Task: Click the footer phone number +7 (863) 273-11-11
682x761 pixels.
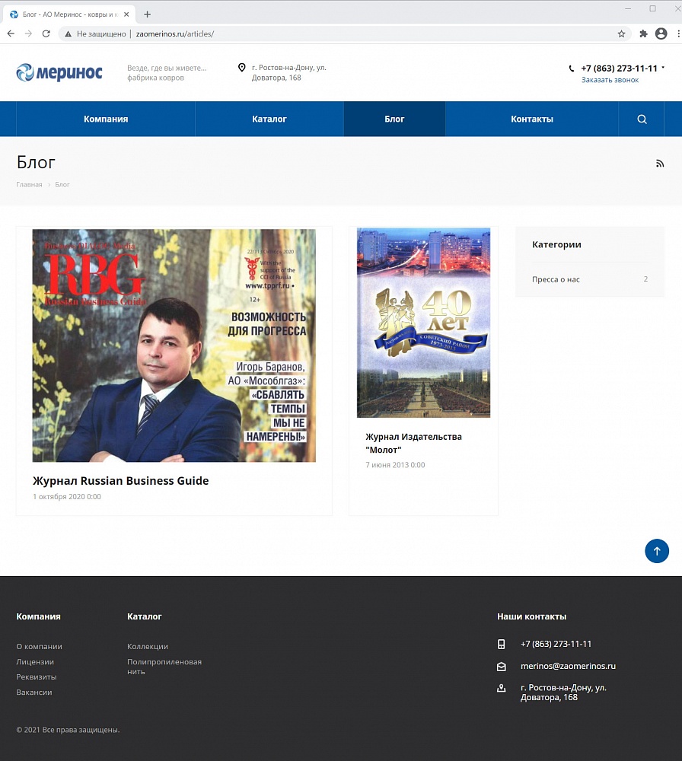Action: [x=556, y=644]
